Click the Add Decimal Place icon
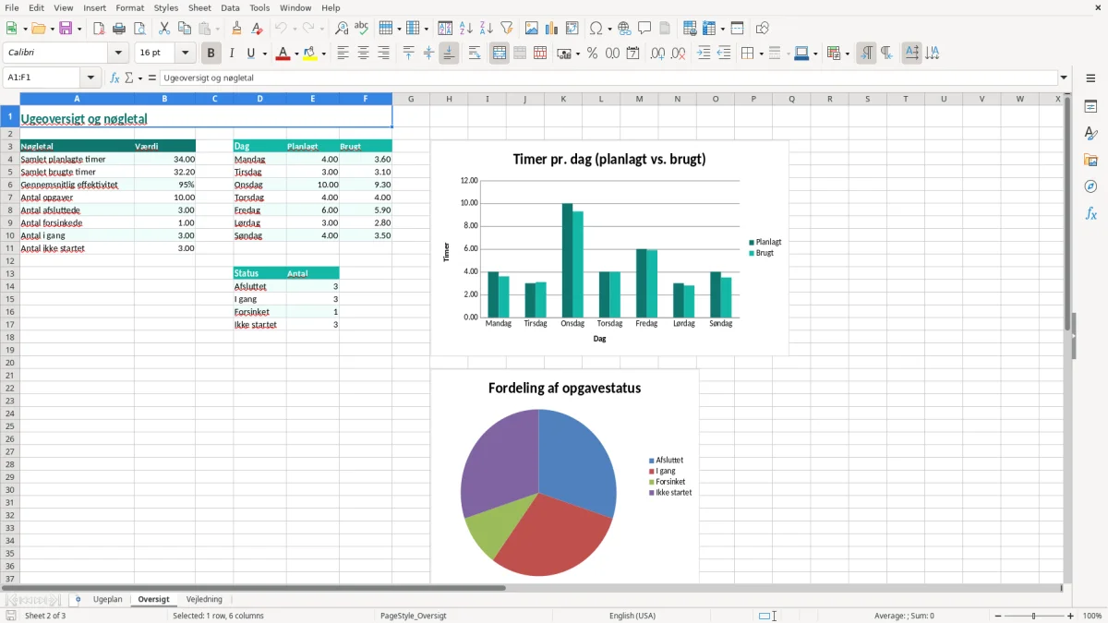The image size is (1108, 623). coord(658,54)
